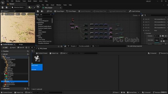This screenshot has height=94, width=168.
Task: Click the search icon beside Favorites
Action: pyautogui.click(x=28, y=51)
